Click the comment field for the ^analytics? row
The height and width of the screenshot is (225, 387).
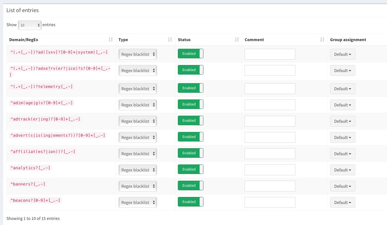270,170
